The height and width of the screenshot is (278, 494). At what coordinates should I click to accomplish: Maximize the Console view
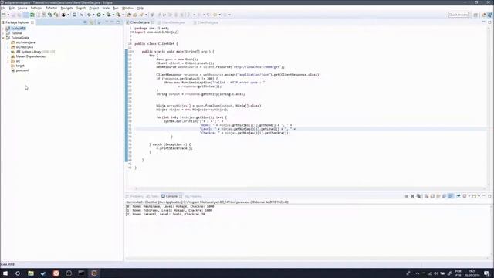click(489, 196)
